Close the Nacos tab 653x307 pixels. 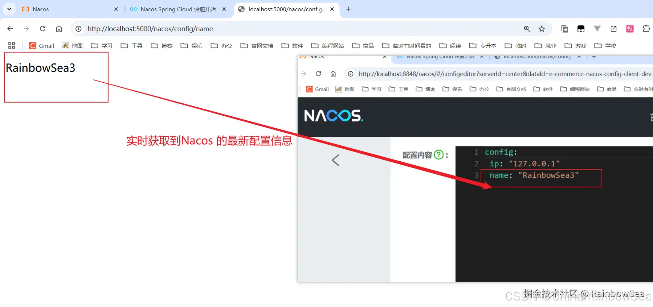[116, 9]
